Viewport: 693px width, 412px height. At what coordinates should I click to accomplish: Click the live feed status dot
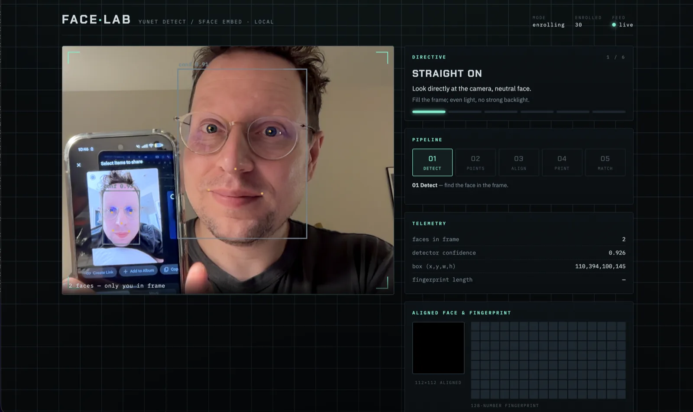pos(614,25)
